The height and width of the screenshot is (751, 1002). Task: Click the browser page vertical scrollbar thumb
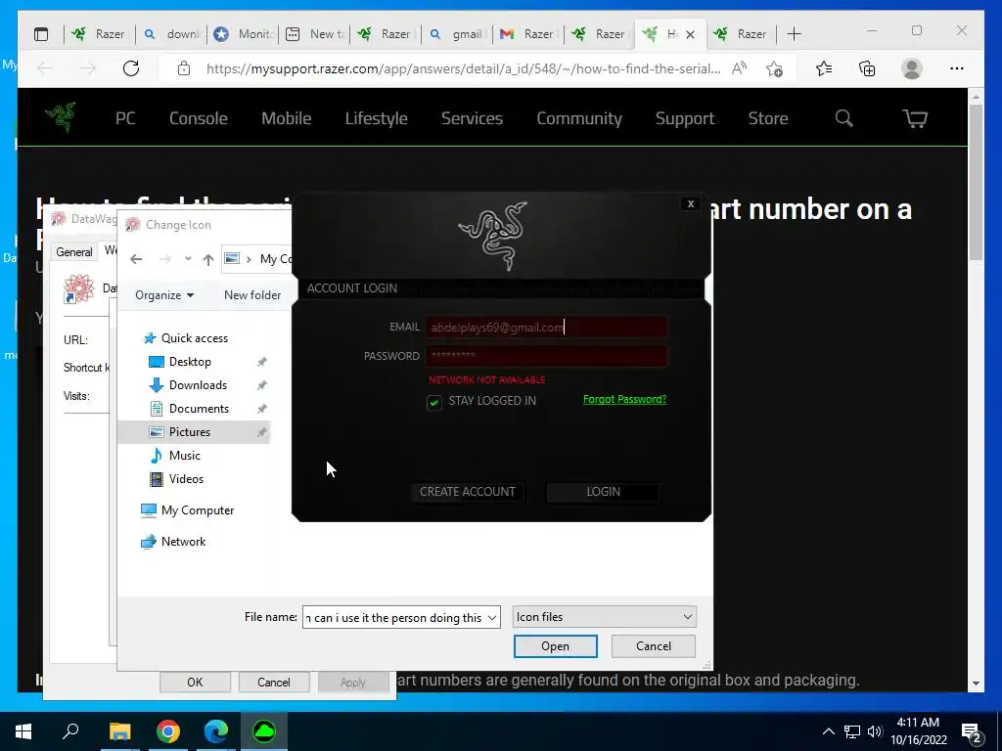point(976,181)
